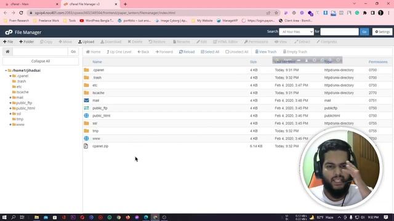Click the path input field
Screen dimensions: 394x221
coord(40,52)
